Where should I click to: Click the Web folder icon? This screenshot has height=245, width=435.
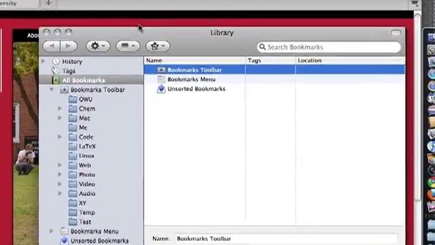coord(73,165)
